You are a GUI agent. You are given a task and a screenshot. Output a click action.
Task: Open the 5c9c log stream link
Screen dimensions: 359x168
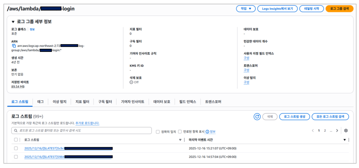pyautogui.click(x=44, y=148)
